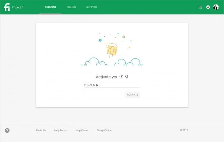
Task: Open the user profile avatar
Action: 216,7
